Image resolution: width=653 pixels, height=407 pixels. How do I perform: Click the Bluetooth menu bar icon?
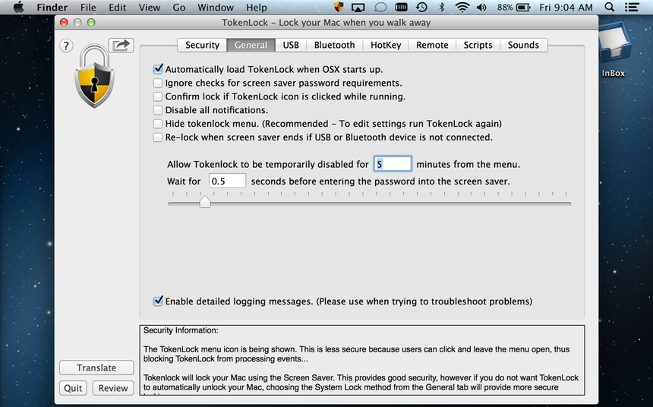pyautogui.click(x=442, y=7)
